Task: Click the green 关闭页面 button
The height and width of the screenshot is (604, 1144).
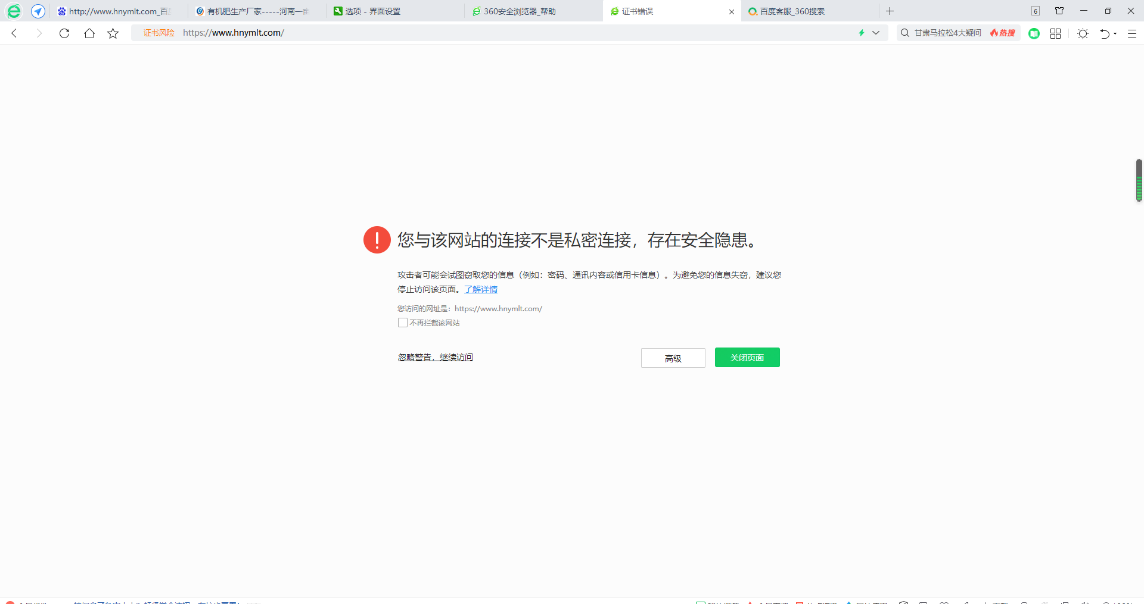Action: tap(747, 358)
